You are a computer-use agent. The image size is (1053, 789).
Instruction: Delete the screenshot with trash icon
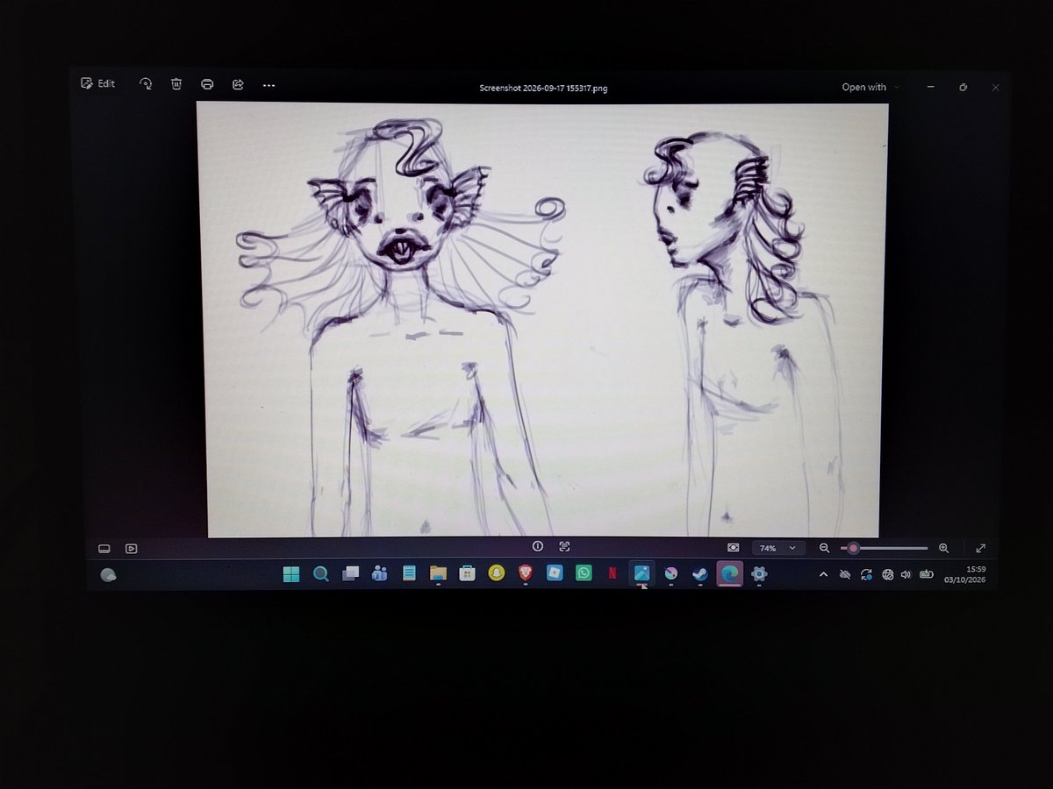pyautogui.click(x=176, y=84)
